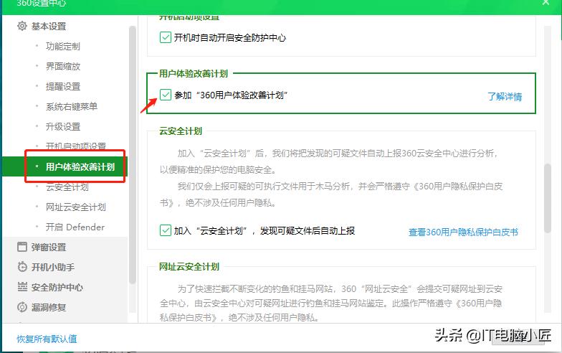This screenshot has width=562, height=353.
Task: Uncheck 参加“360用户体验改善计划”
Action: (165, 95)
